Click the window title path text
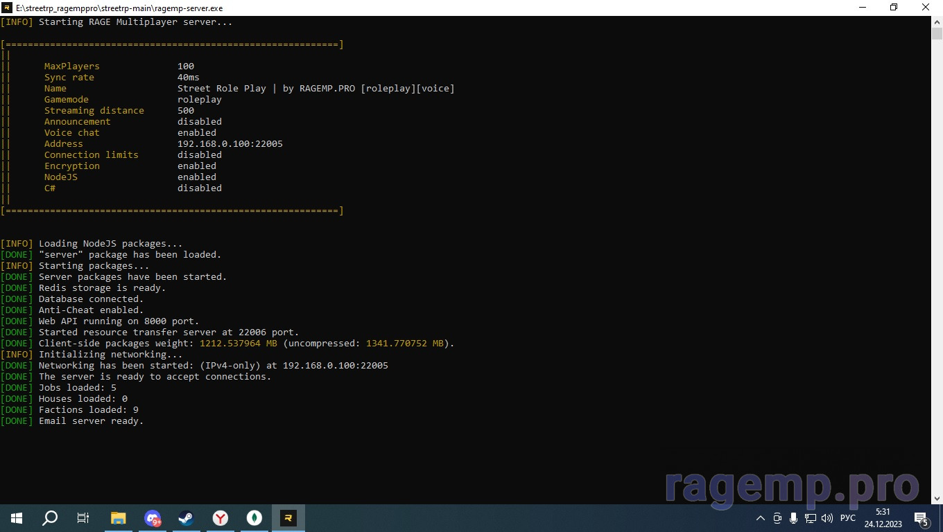943x532 pixels. (x=119, y=8)
